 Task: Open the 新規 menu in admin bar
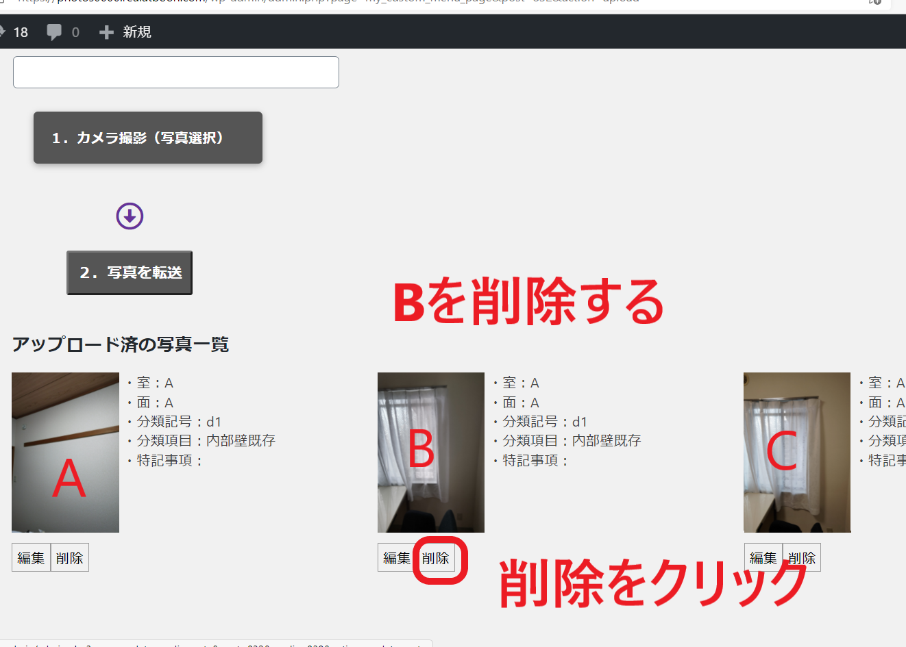click(x=136, y=32)
